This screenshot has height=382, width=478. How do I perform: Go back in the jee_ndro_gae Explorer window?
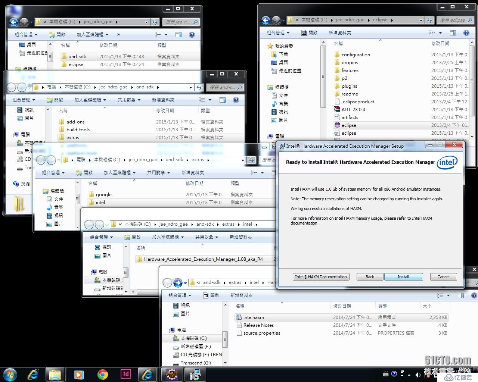13,22
